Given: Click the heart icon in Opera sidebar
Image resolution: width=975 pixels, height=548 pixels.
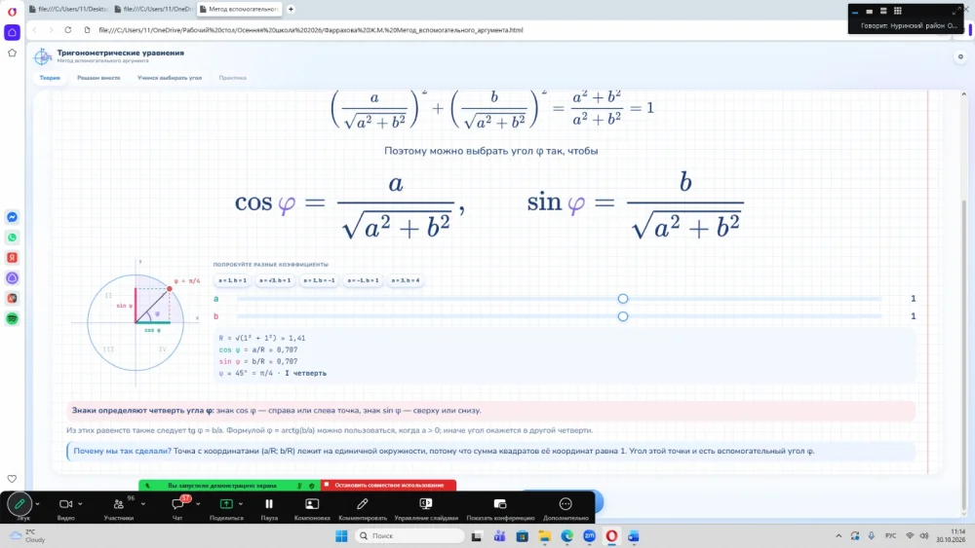Looking at the screenshot, I should tap(12, 479).
